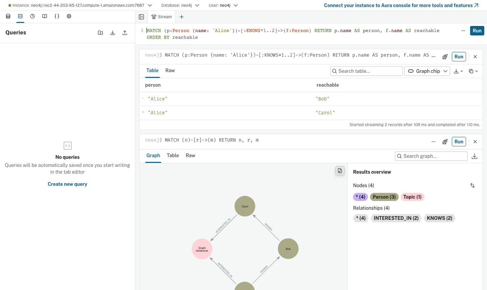Select the Bob node in graph
The image size is (487, 290).
(288, 249)
